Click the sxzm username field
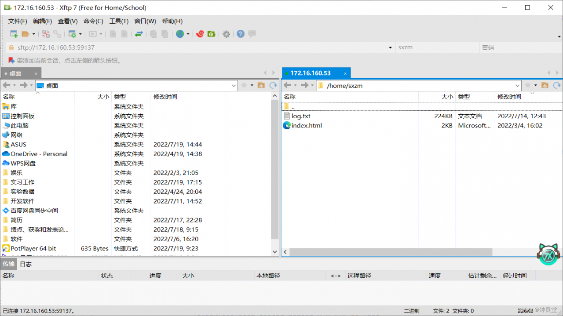 (437, 47)
